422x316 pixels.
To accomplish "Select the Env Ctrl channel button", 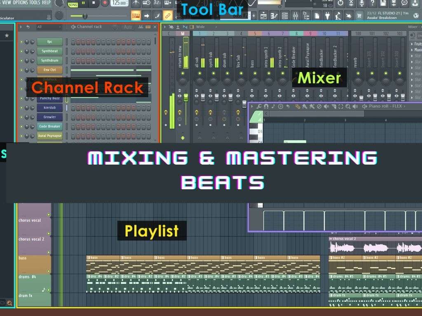I will pyautogui.click(x=50, y=70).
